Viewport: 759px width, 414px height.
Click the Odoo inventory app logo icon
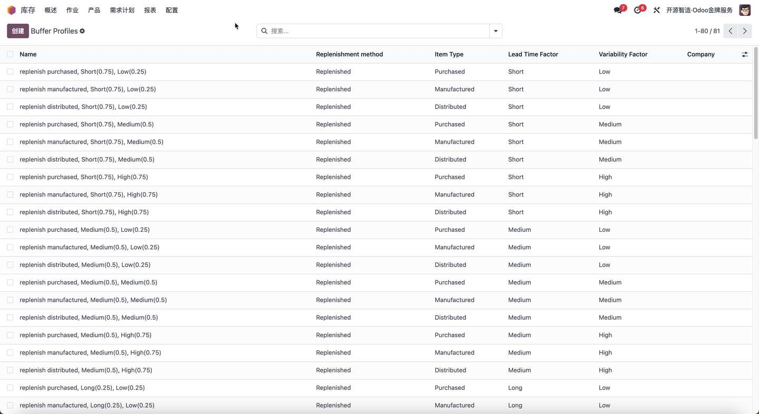click(11, 10)
